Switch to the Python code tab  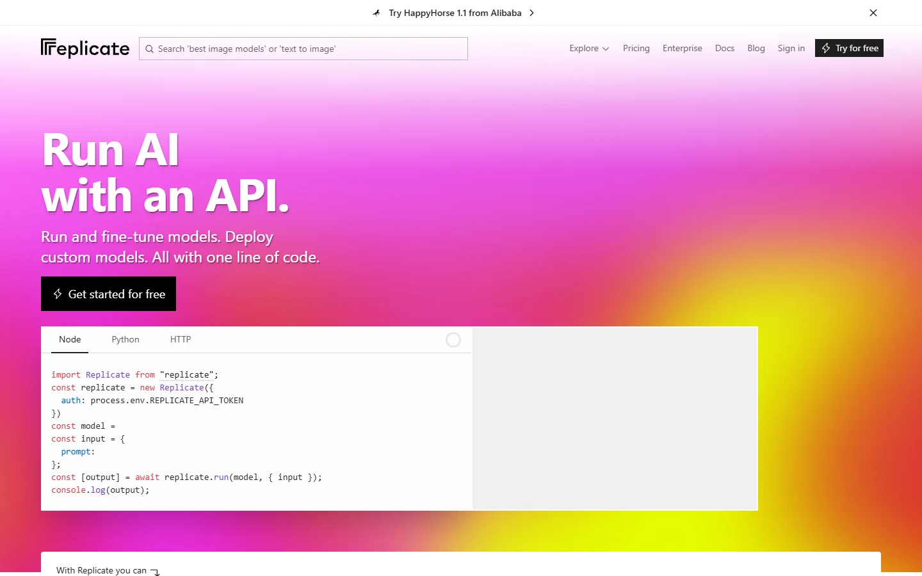[x=125, y=340]
